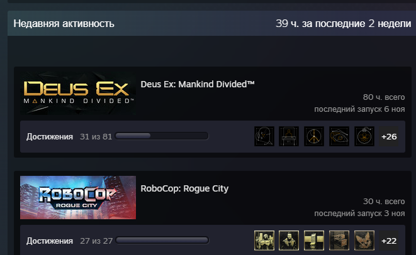Open the head-profile Deus Ex achievement icon
Viewport: 416px width, 255px height.
click(264, 136)
